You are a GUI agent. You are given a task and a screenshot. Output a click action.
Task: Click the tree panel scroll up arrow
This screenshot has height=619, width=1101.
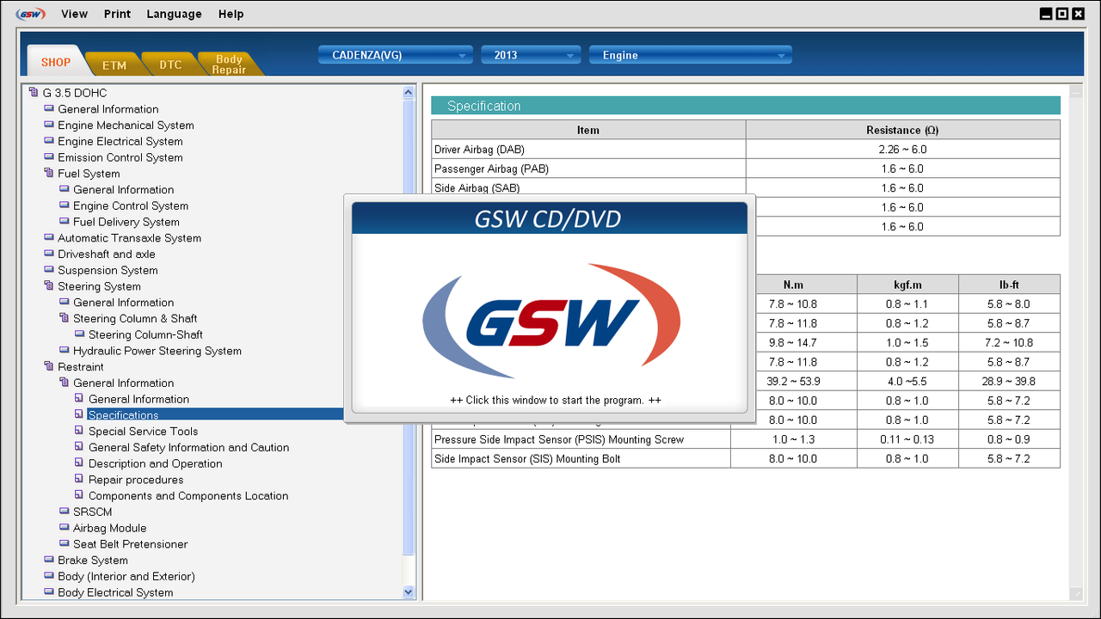pos(409,92)
